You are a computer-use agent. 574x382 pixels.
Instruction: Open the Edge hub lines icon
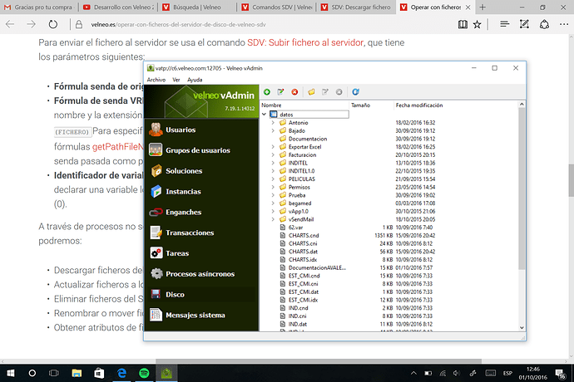pyautogui.click(x=504, y=24)
